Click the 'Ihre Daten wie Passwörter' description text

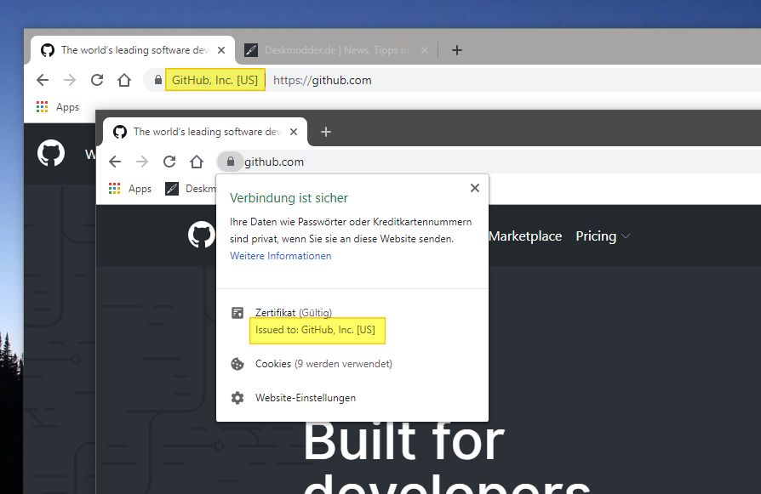click(351, 230)
